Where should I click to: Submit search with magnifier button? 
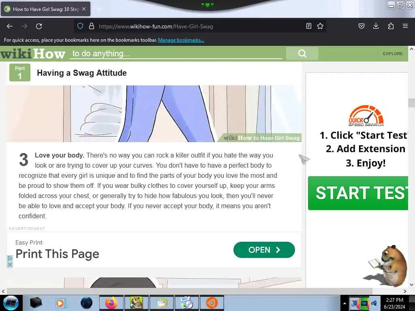click(x=302, y=54)
